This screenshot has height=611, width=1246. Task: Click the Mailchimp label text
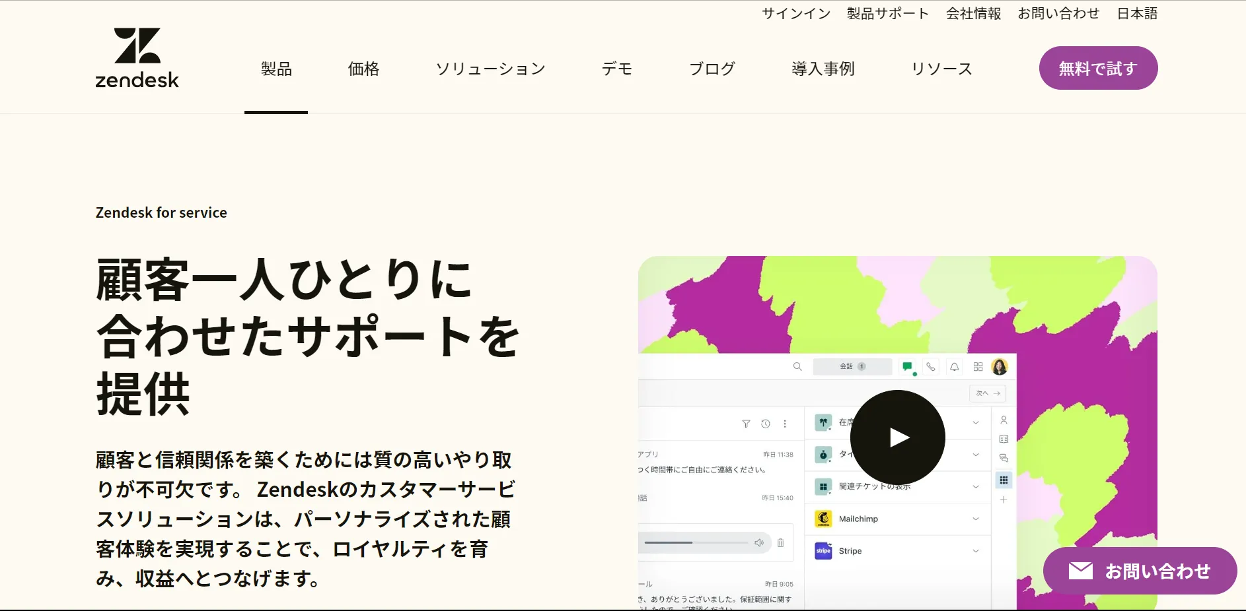pos(858,519)
